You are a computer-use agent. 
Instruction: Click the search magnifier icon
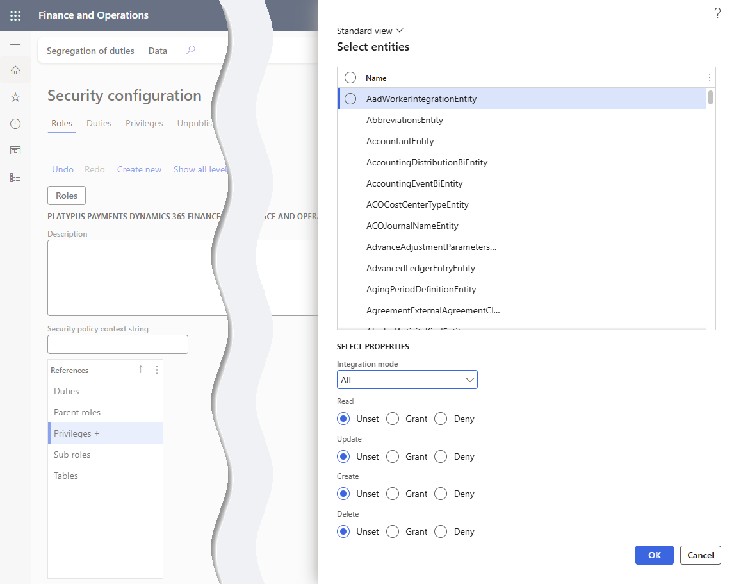(190, 51)
